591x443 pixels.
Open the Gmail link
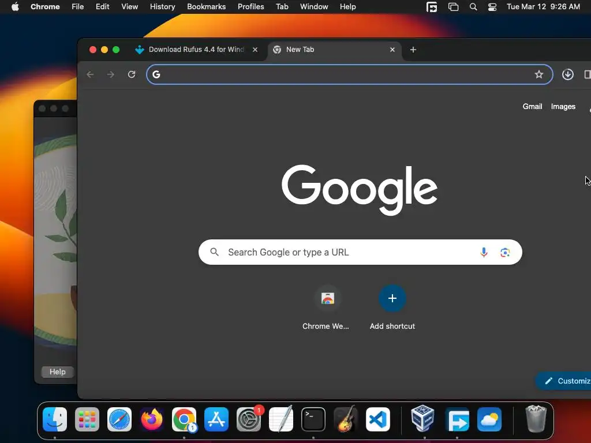coord(532,107)
